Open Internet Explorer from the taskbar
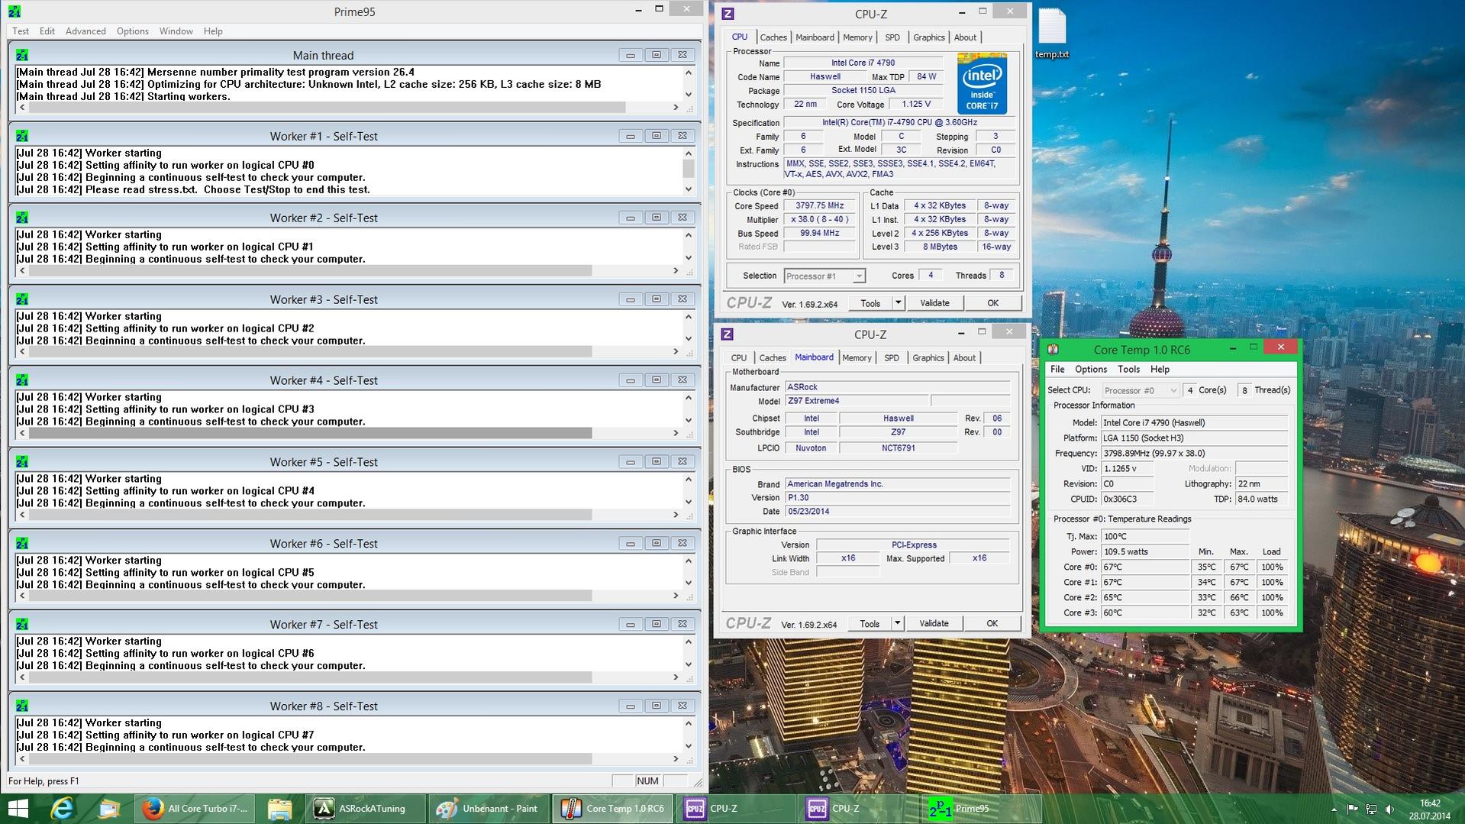Screen dimensions: 1465x824 (x=63, y=808)
